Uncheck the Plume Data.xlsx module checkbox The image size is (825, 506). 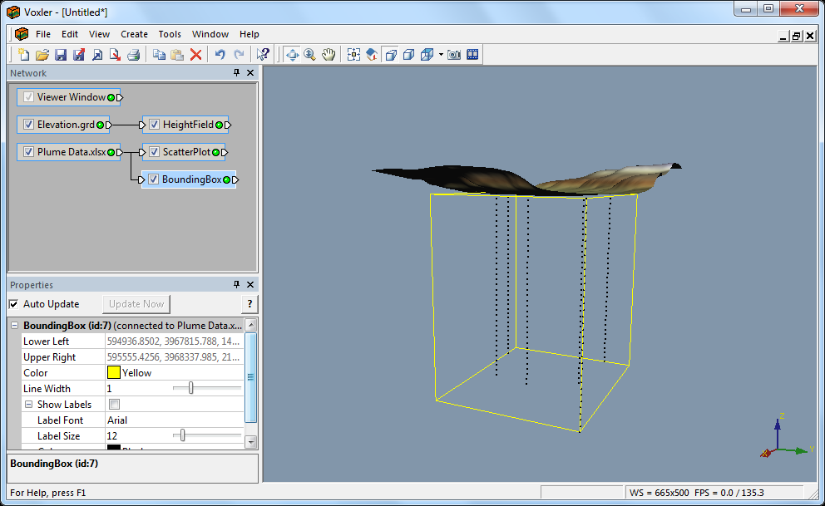pyautogui.click(x=28, y=152)
